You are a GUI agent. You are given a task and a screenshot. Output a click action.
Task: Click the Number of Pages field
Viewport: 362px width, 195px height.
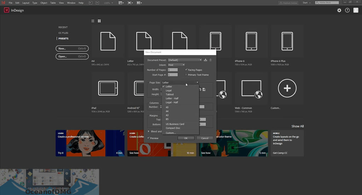click(173, 70)
